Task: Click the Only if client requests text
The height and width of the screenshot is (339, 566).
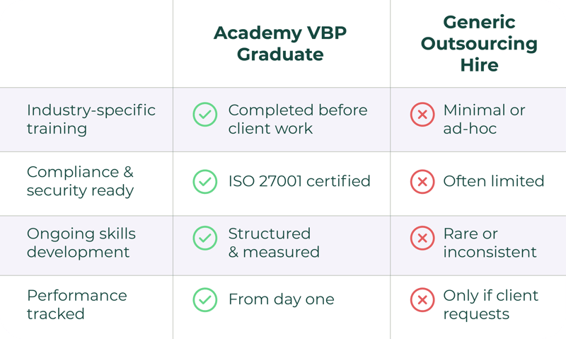Action: point(490,304)
